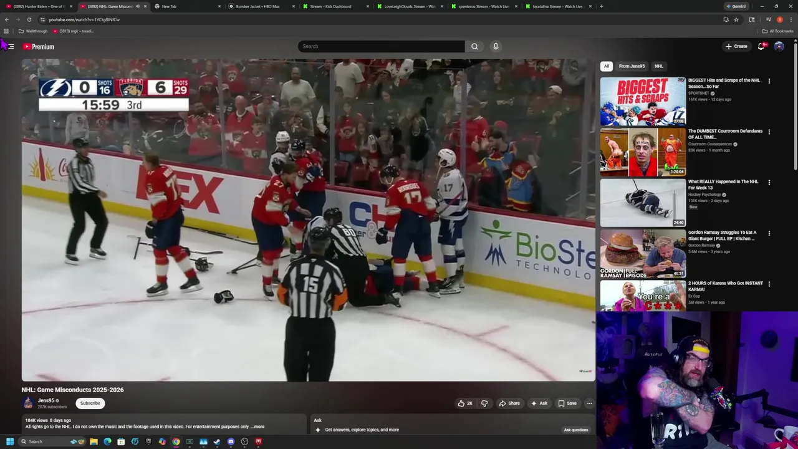The height and width of the screenshot is (449, 798).
Task: Switch to New Tab tab
Action: tap(187, 6)
